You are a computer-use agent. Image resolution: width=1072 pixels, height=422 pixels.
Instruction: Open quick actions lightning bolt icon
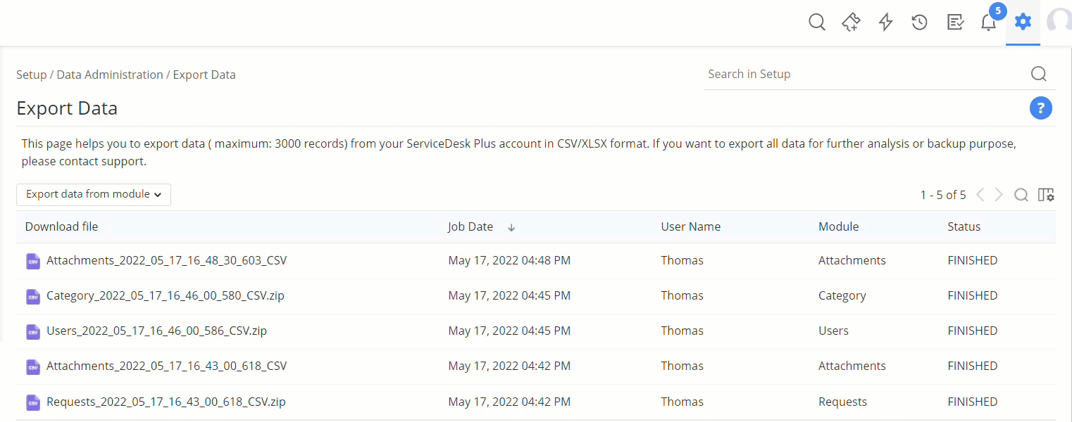pos(885,23)
